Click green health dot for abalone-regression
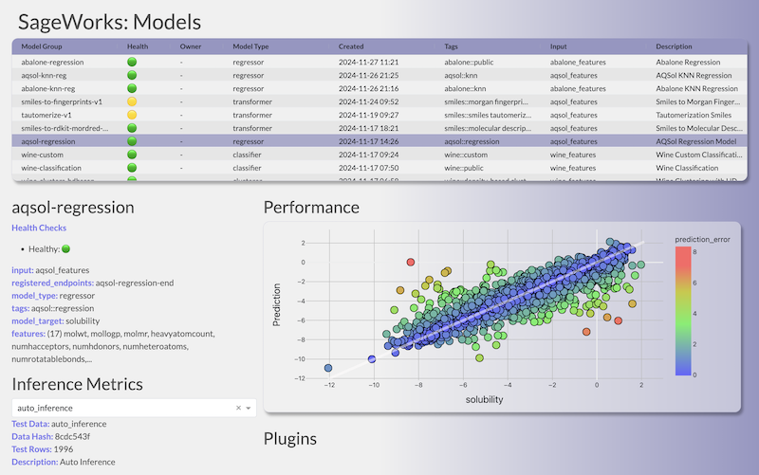Image resolution: width=759 pixels, height=475 pixels. click(132, 62)
